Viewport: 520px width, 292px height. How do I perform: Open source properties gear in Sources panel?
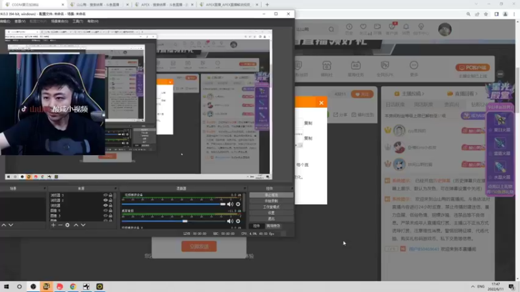coord(68,225)
